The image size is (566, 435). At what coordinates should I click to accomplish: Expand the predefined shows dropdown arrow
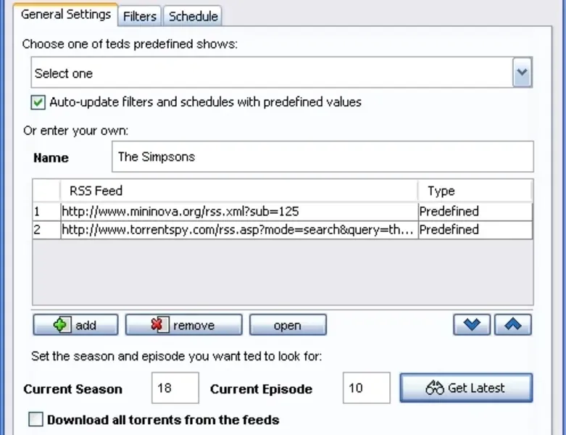(x=522, y=72)
